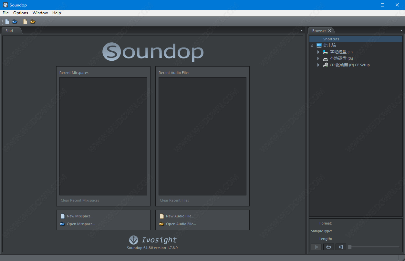Click the 此电脑 computer icon
405x261 pixels.
point(319,46)
